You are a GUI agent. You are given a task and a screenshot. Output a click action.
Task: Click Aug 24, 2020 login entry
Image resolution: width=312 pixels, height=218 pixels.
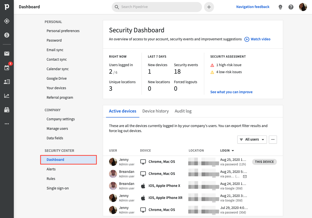click(234, 184)
